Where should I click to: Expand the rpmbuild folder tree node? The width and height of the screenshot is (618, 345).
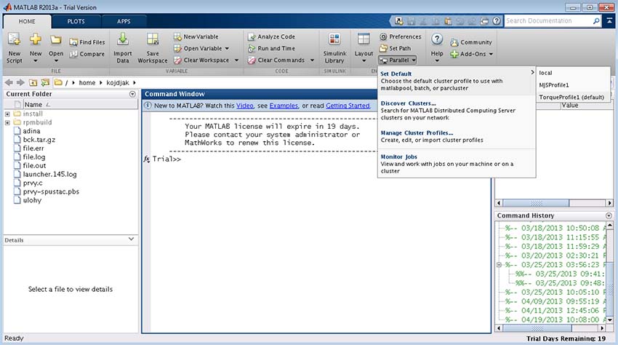click(8, 122)
